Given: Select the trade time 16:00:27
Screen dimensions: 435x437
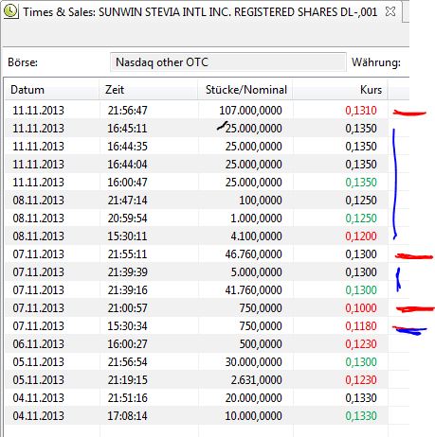Looking at the screenshot, I should click(127, 344).
